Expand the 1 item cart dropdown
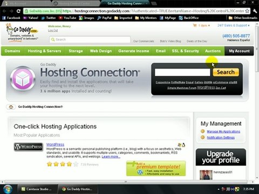The width and height of the screenshot is (259, 194). click(204, 25)
